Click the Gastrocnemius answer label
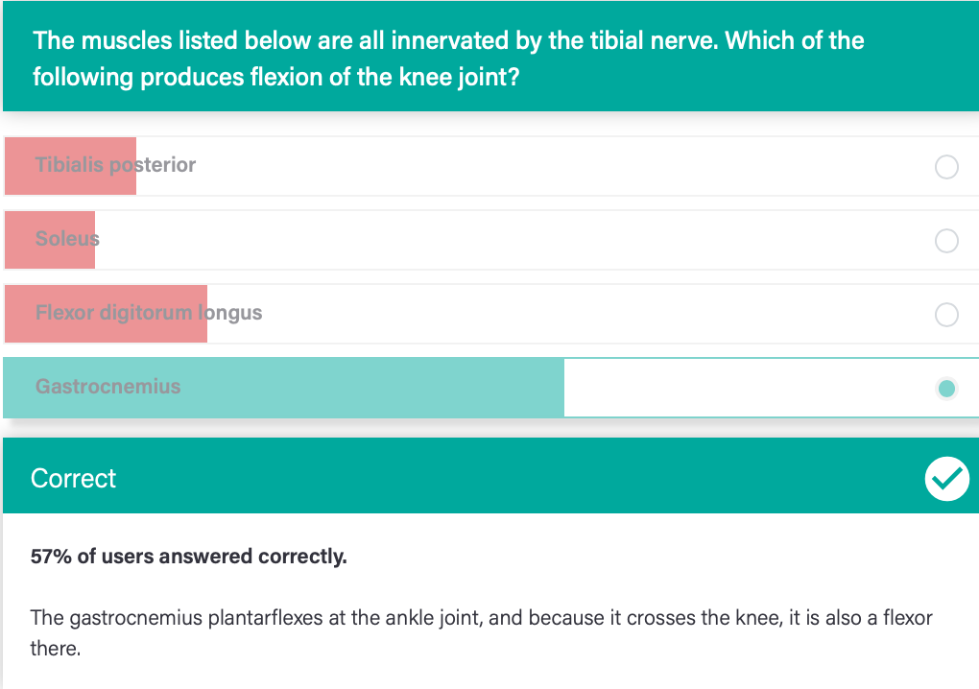The height and width of the screenshot is (689, 979). coord(108,387)
